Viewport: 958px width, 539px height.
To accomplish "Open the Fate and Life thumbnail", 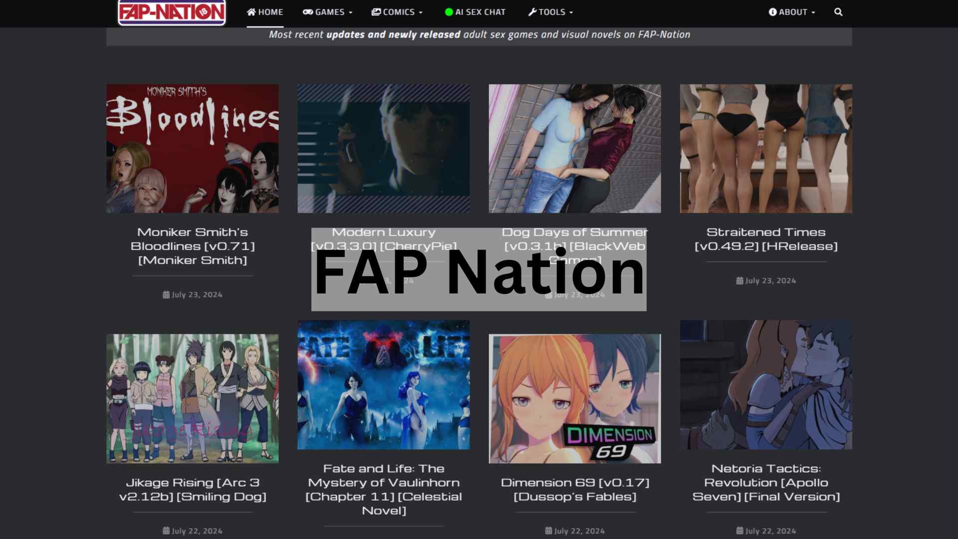I will coord(384,385).
